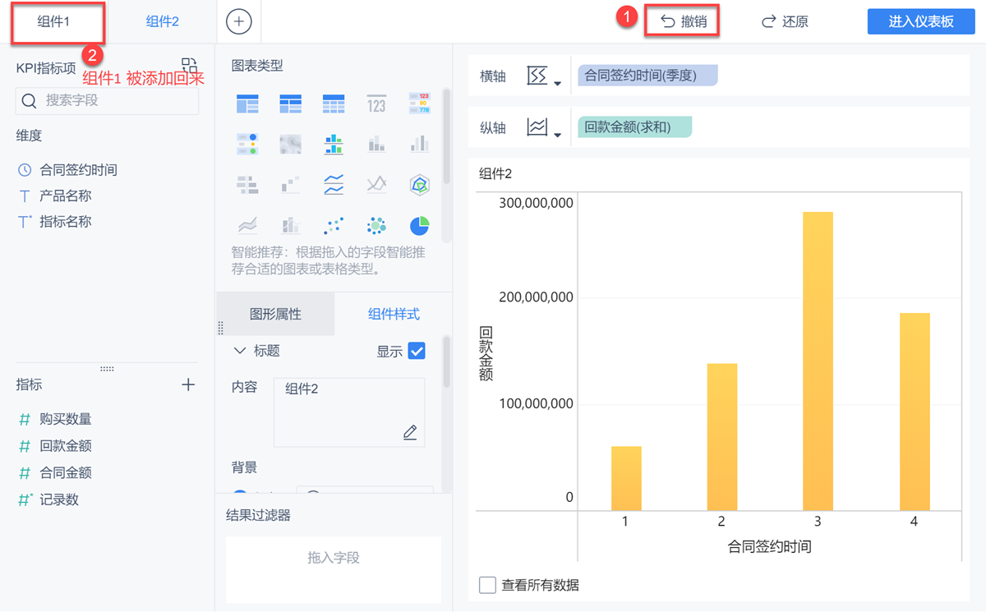Choose the gray combination chart icon
This screenshot has width=986, height=612.
(290, 225)
